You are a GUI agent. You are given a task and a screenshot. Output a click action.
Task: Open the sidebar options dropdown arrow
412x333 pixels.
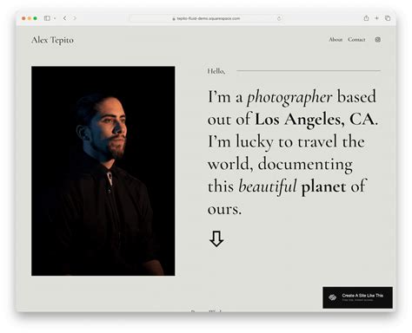pyautogui.click(x=55, y=18)
